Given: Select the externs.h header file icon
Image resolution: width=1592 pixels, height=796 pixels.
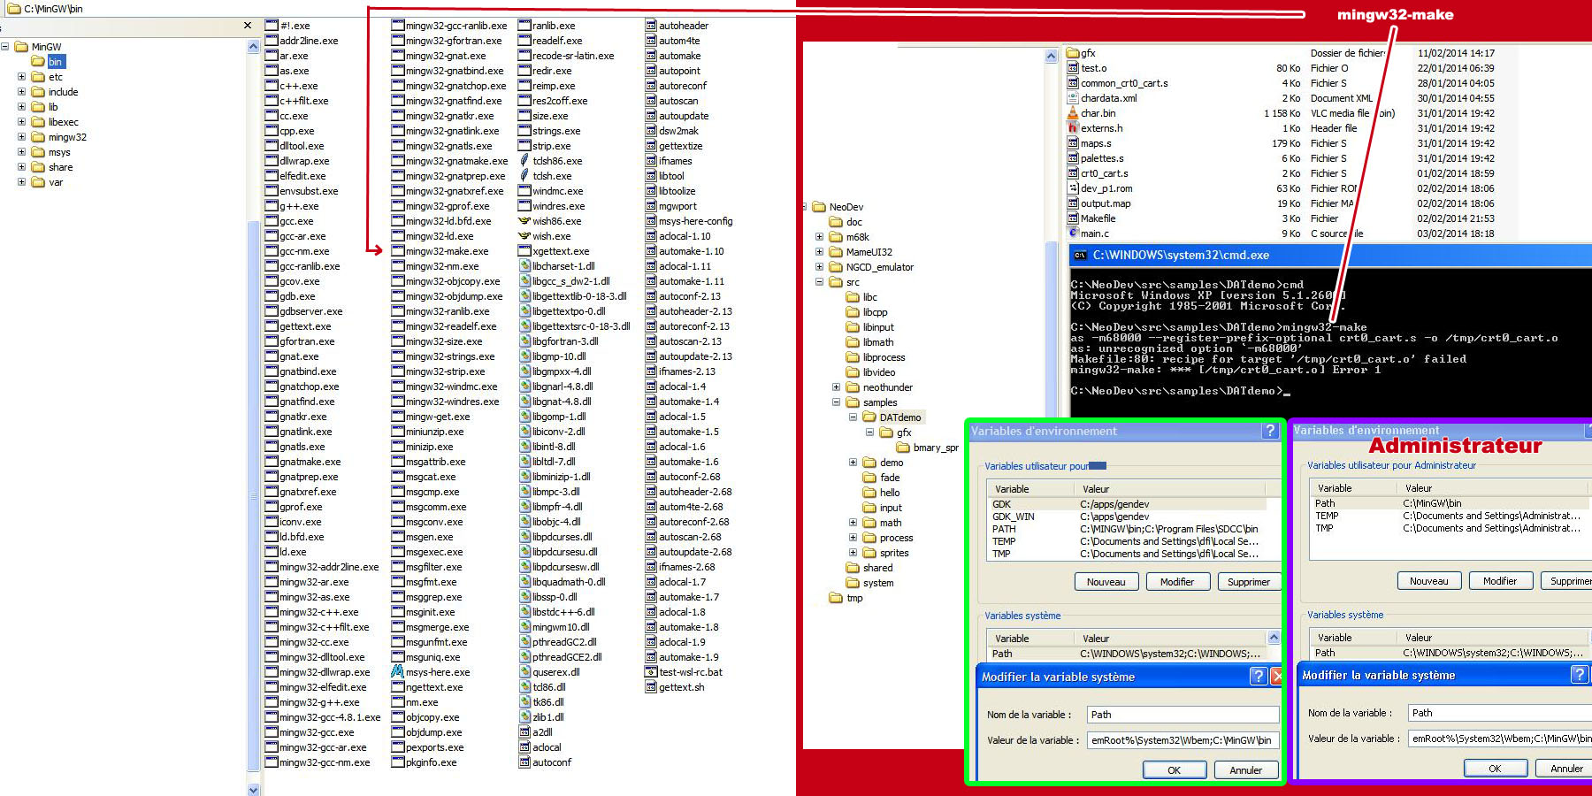Looking at the screenshot, I should [x=1073, y=128].
